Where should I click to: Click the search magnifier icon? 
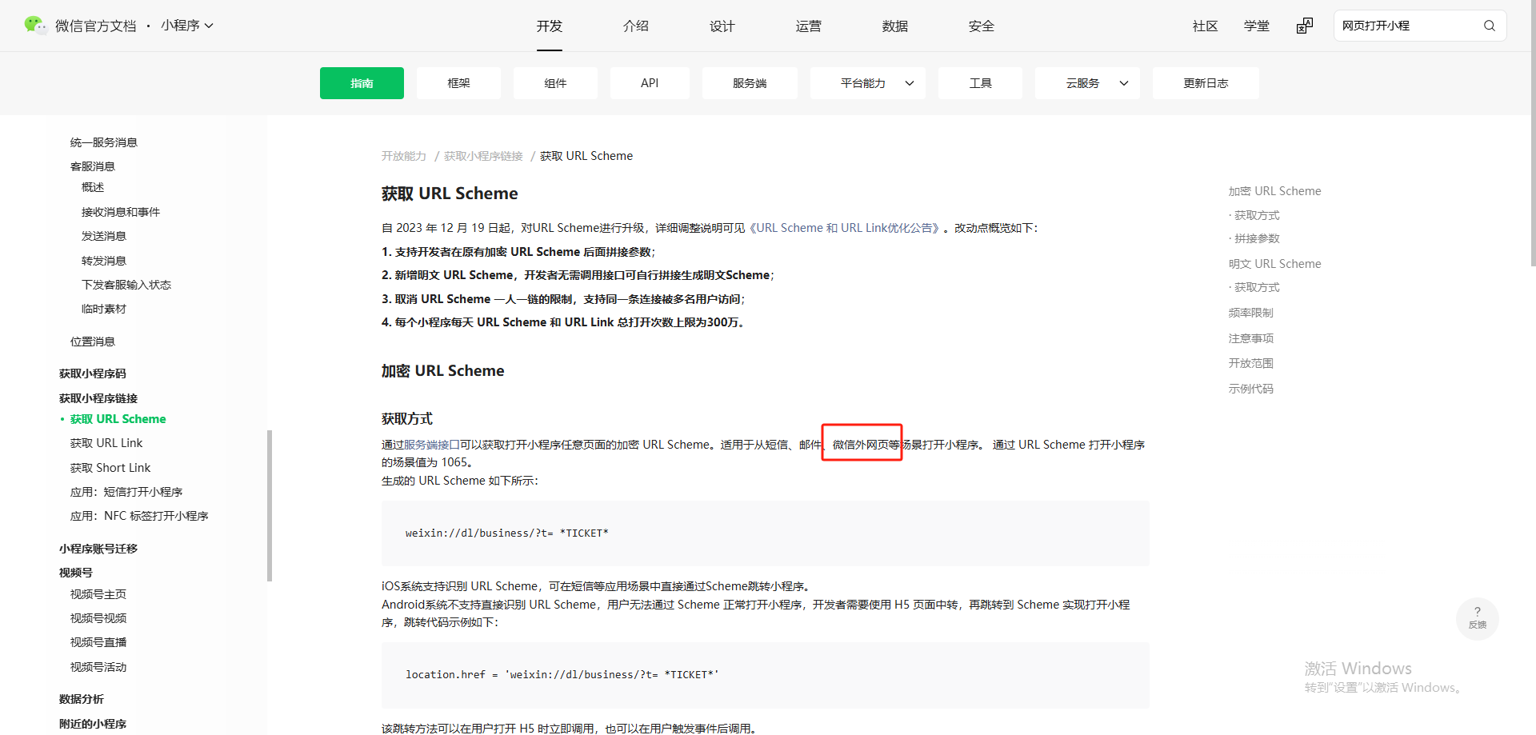pyautogui.click(x=1489, y=26)
